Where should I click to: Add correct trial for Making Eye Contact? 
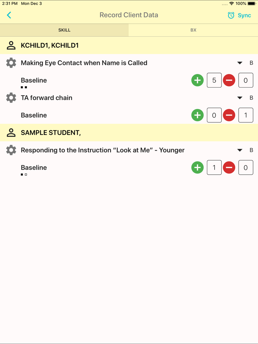[197, 80]
